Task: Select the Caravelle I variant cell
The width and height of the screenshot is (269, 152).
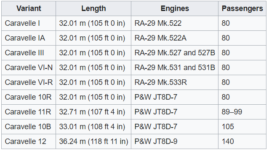Action: pyautogui.click(x=29, y=23)
